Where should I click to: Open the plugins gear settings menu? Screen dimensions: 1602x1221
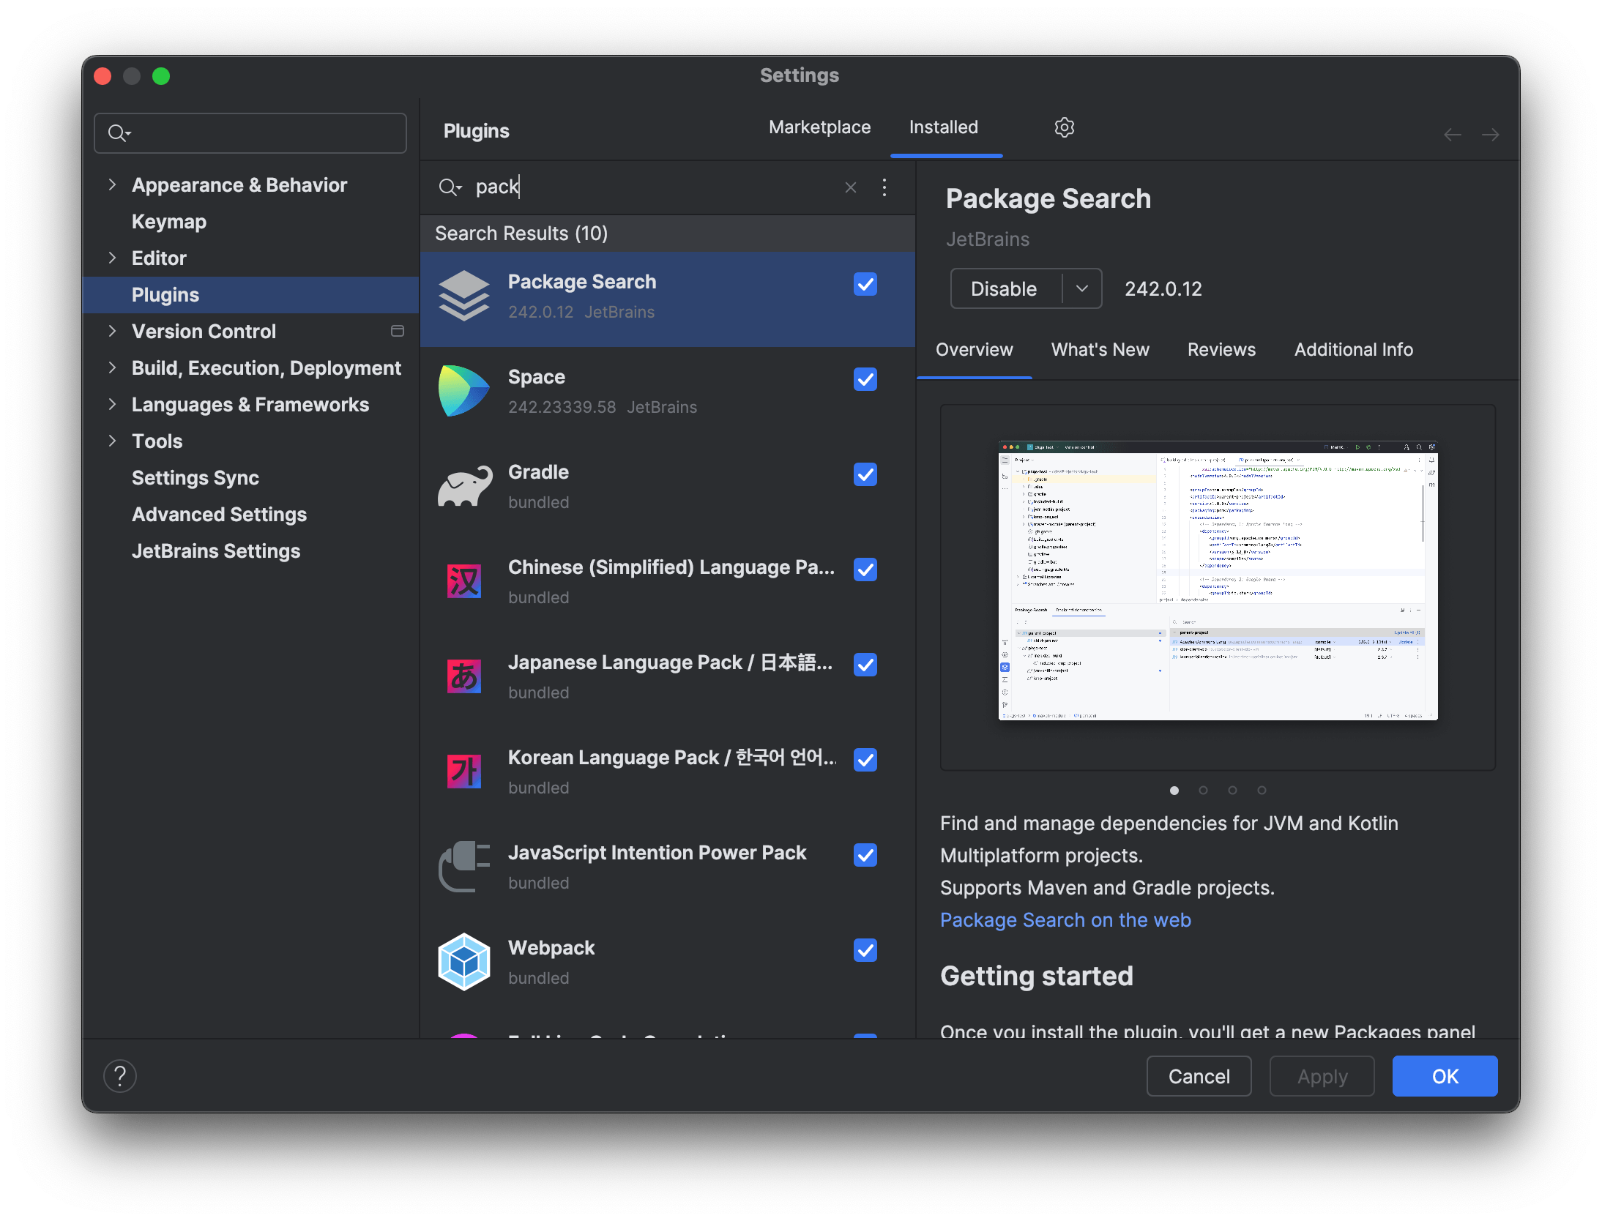point(1064,127)
